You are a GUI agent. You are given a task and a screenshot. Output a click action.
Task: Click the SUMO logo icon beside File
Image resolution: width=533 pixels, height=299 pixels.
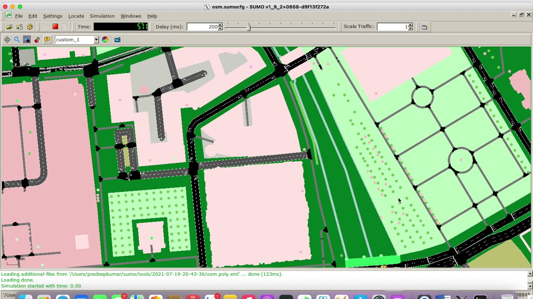pyautogui.click(x=8, y=15)
